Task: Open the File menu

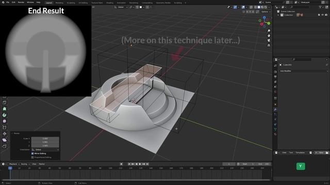Action: click(x=8, y=2)
